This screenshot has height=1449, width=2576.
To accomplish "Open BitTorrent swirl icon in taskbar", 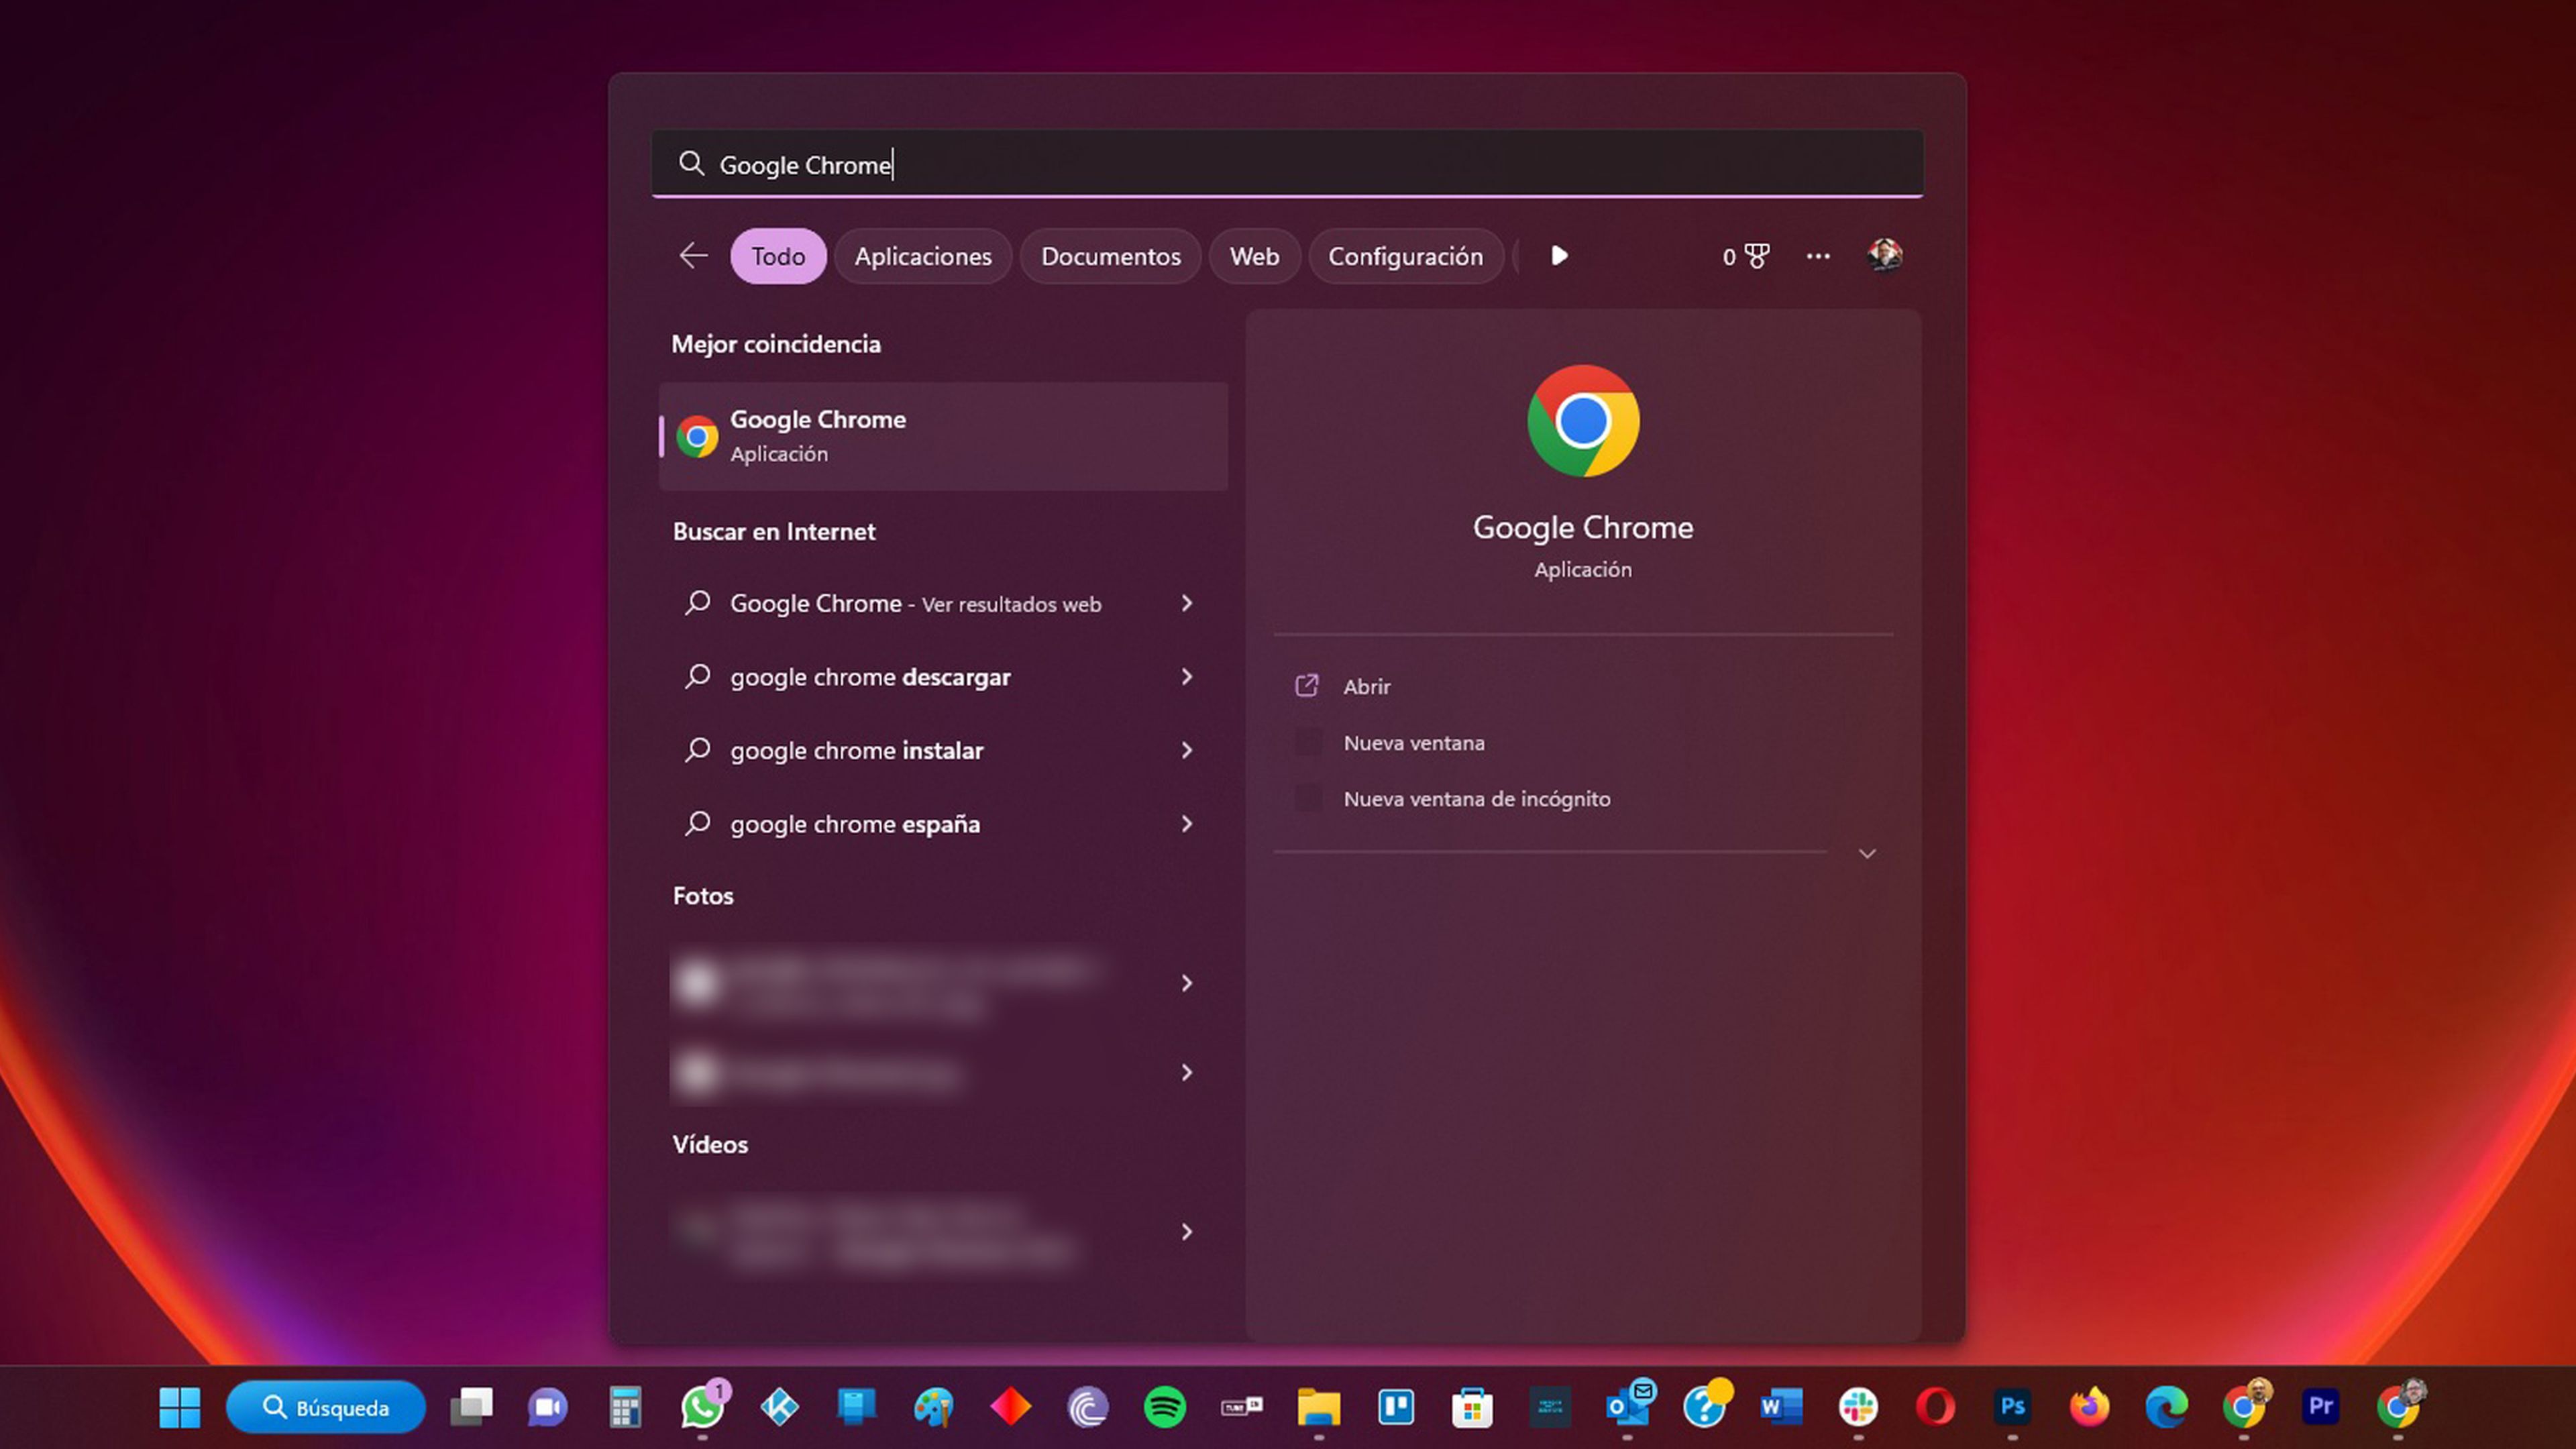I will 1088,1407.
